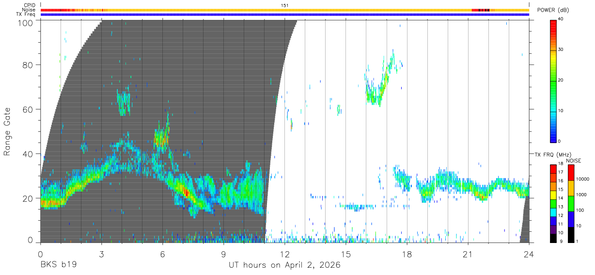Image resolution: width=595 pixels, height=275 pixels.
Task: Click the x-axis tick label 3
Action: coord(101,254)
